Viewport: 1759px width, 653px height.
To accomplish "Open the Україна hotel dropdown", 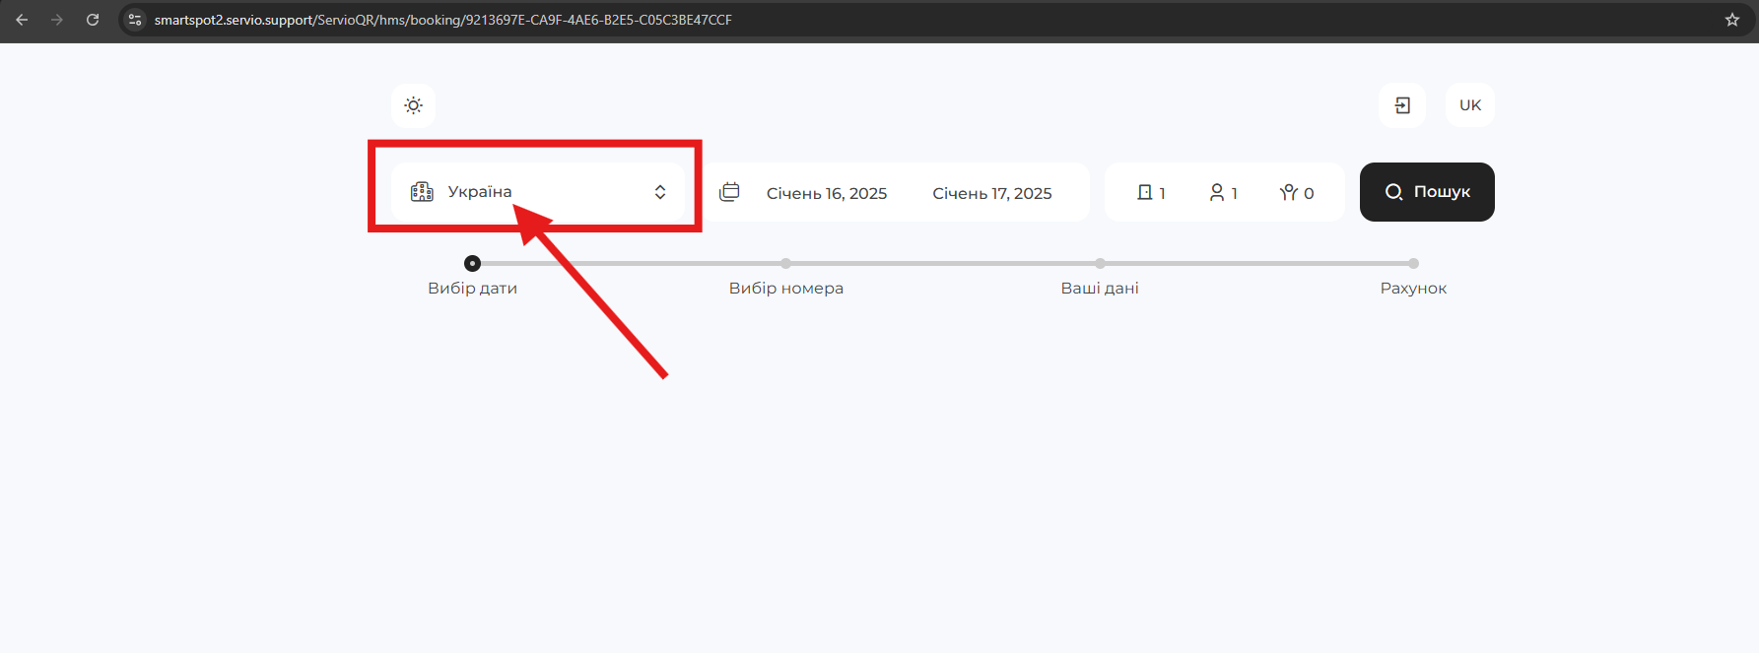I will click(x=480, y=192).
